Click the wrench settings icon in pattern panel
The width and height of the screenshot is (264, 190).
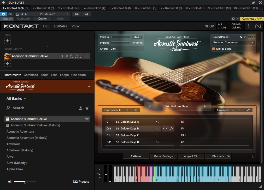[248, 110]
